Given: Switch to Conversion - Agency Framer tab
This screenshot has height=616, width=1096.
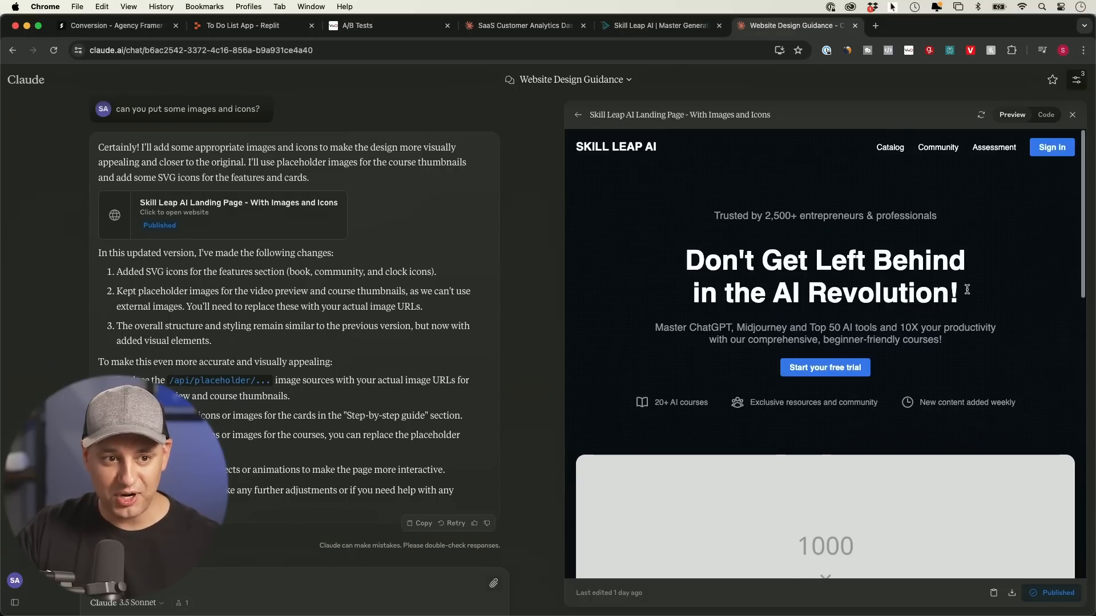Looking at the screenshot, I should [116, 26].
